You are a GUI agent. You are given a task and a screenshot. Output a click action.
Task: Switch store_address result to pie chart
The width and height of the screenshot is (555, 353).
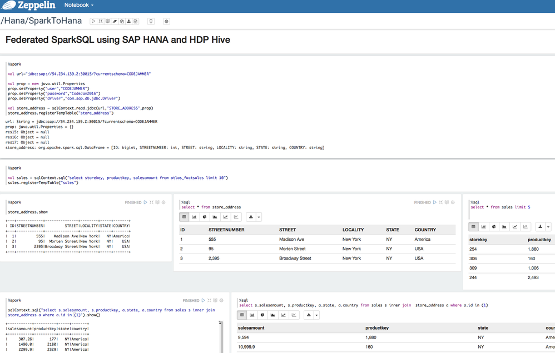point(205,217)
